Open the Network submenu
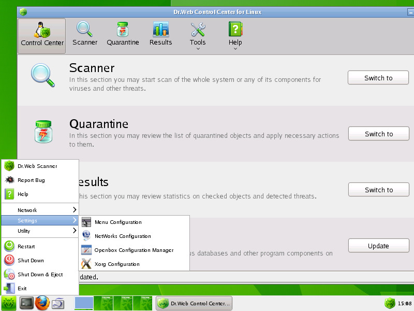This screenshot has width=414, height=311. point(40,210)
